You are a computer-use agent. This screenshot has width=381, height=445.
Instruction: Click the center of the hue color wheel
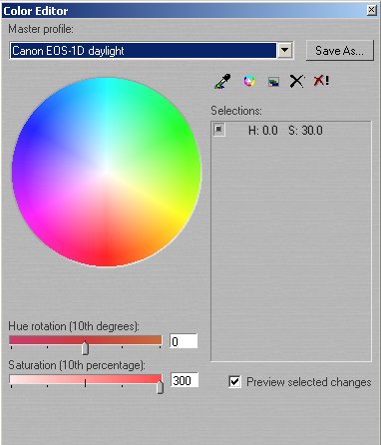coord(107,172)
